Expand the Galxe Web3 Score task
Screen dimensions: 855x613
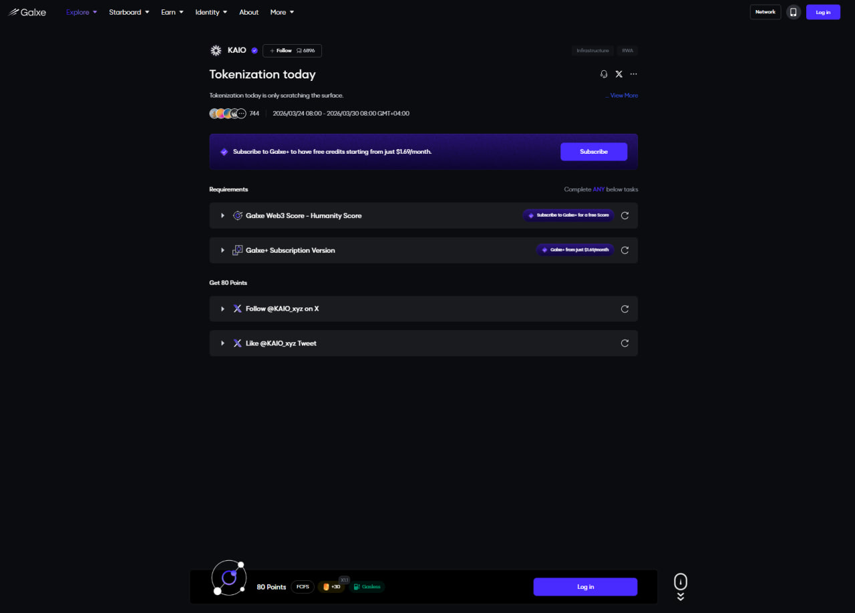222,216
